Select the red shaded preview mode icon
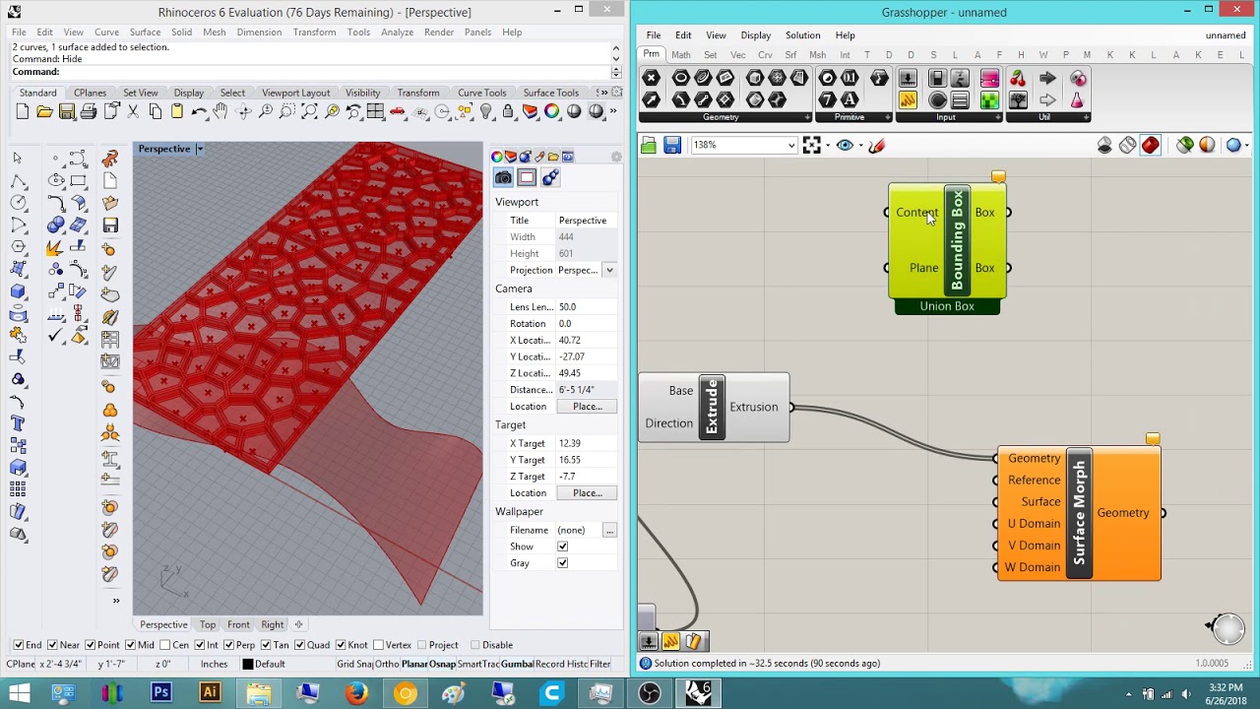This screenshot has width=1260, height=709. click(1151, 146)
